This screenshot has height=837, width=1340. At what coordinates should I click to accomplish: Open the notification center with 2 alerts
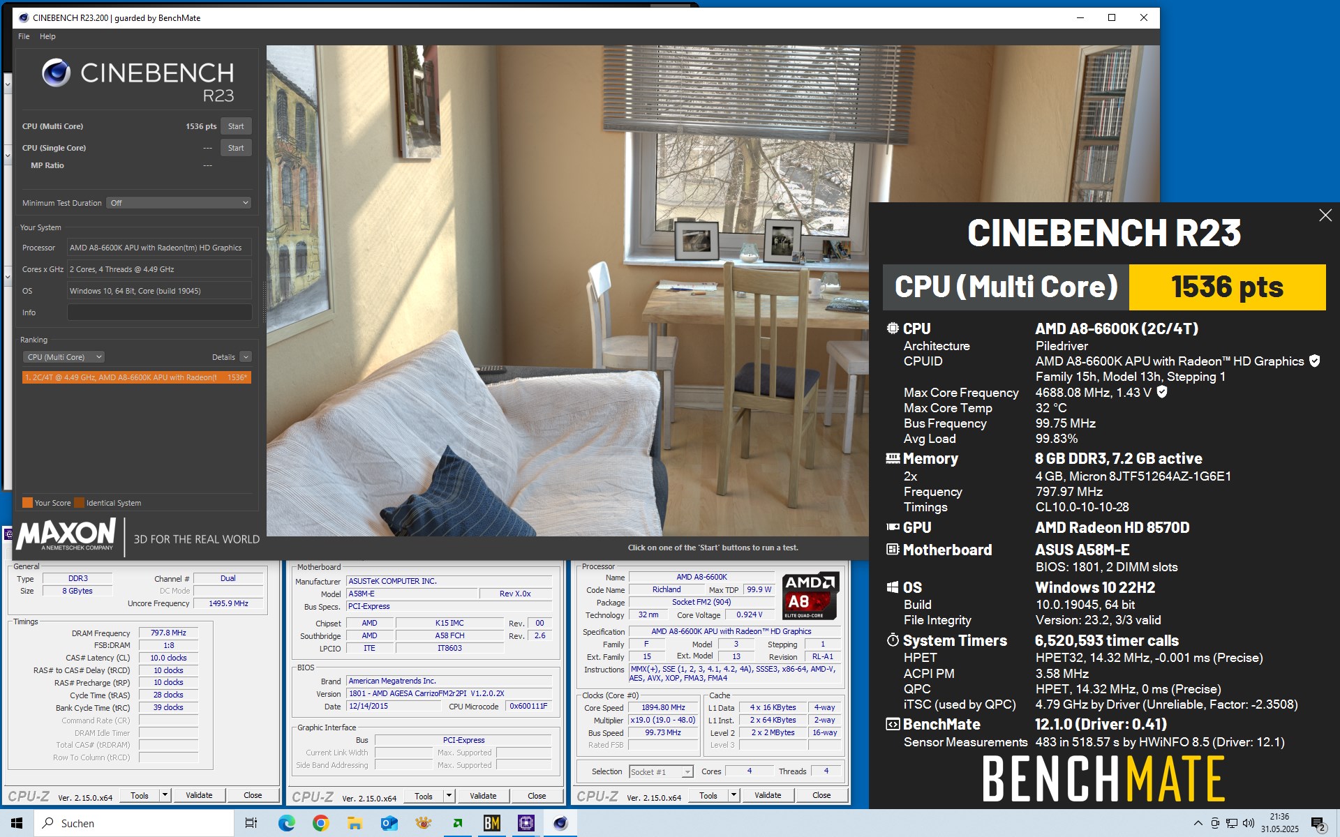point(1318,824)
